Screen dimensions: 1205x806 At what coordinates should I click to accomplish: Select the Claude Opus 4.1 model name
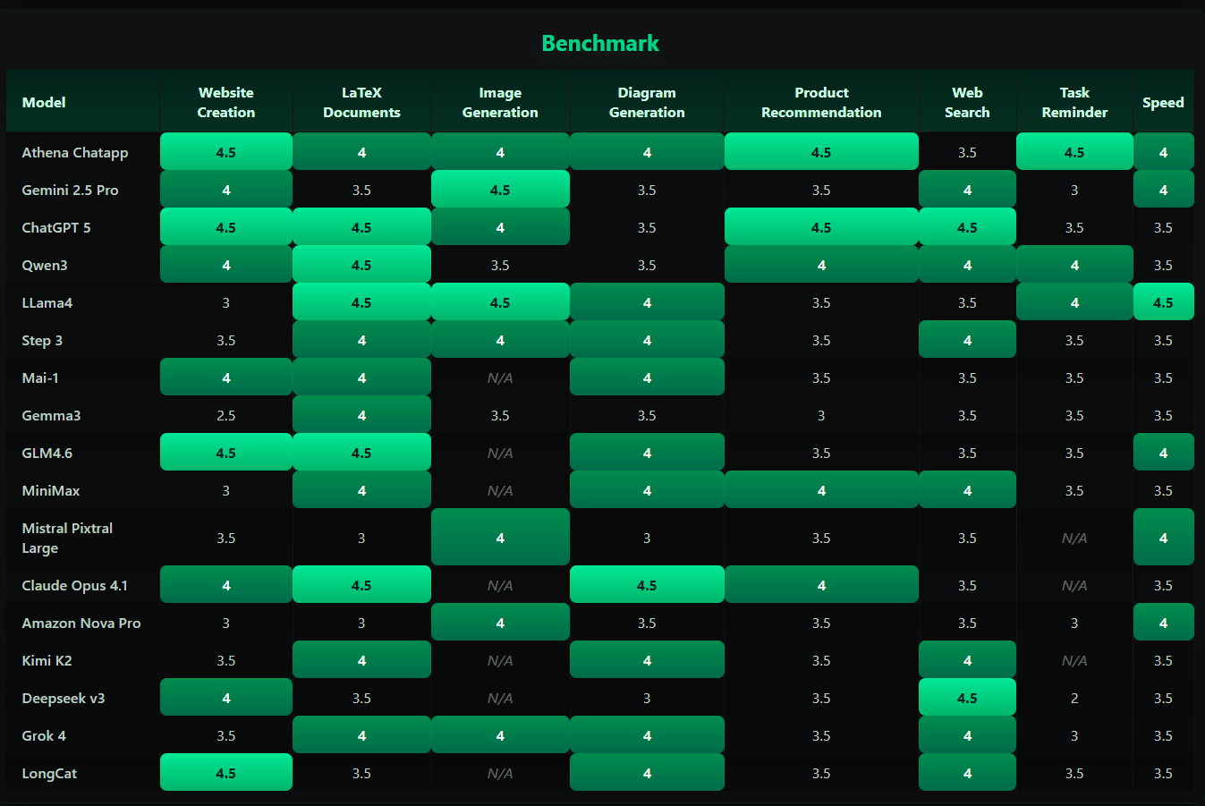(x=75, y=586)
